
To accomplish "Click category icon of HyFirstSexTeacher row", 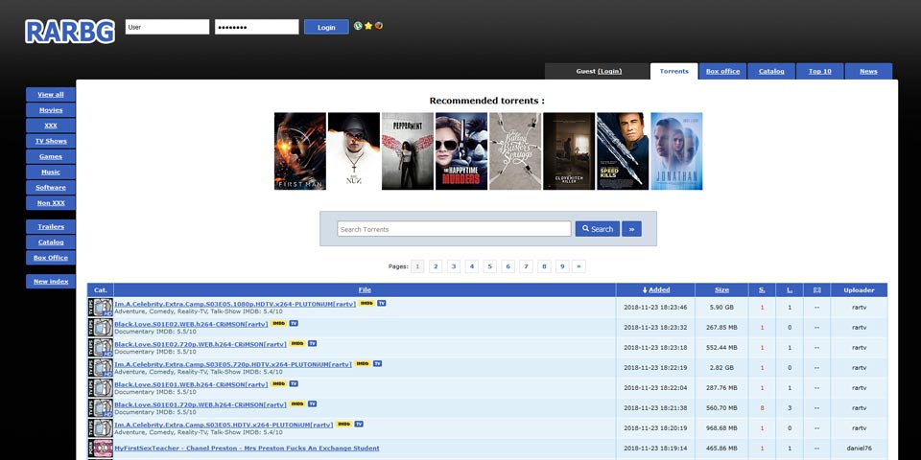I will (x=101, y=448).
